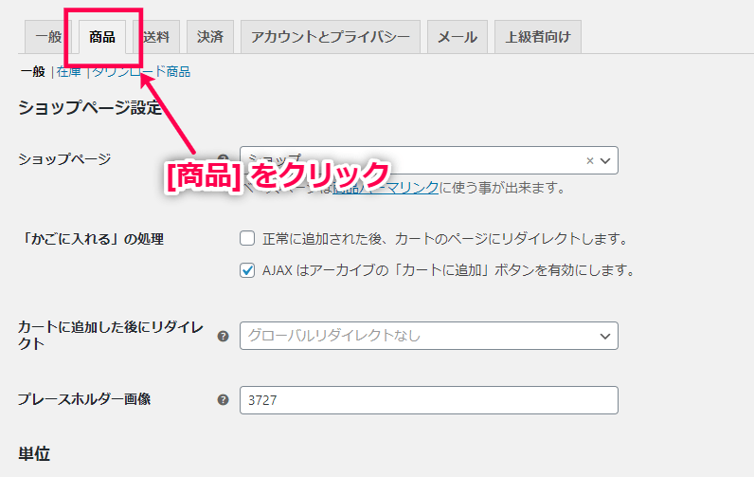Open アカウントとプライバシー tab
Image resolution: width=754 pixels, height=477 pixels.
point(331,37)
